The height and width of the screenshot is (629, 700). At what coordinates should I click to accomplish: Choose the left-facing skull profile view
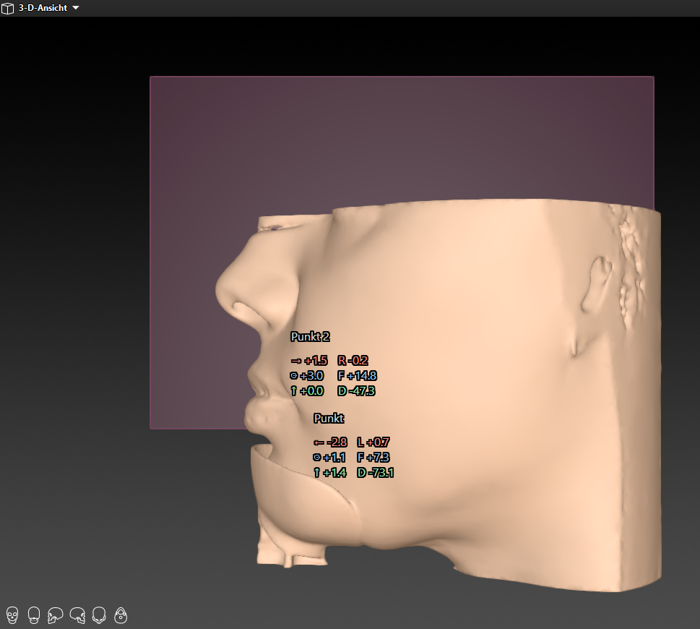pos(55,615)
